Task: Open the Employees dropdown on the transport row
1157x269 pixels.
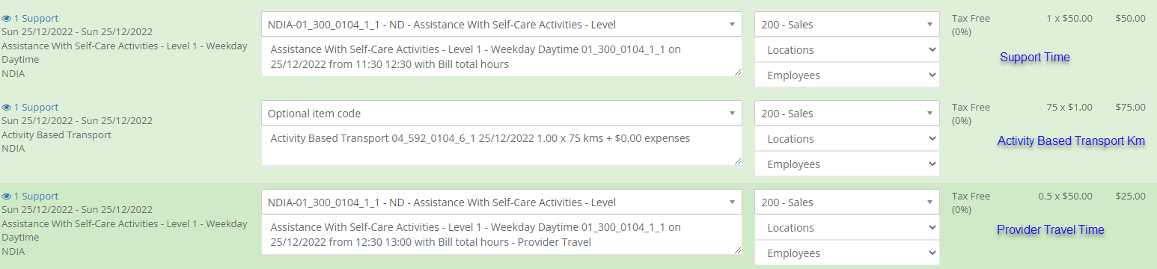Action: pyautogui.click(x=846, y=164)
